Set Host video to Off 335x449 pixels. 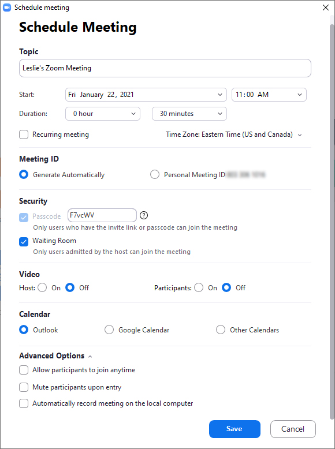click(x=70, y=288)
